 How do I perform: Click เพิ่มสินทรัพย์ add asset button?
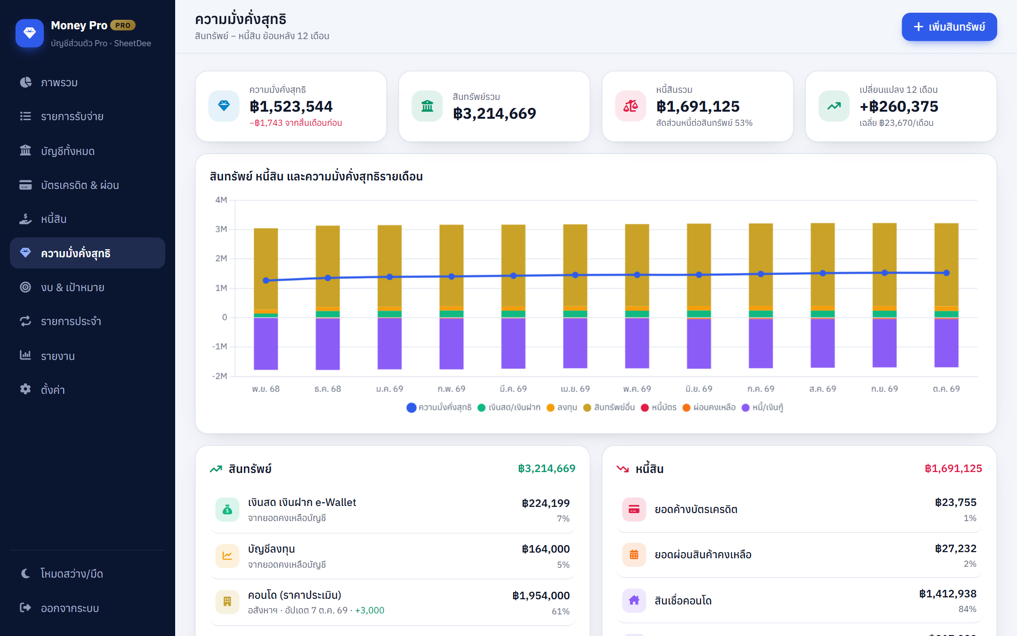949,27
